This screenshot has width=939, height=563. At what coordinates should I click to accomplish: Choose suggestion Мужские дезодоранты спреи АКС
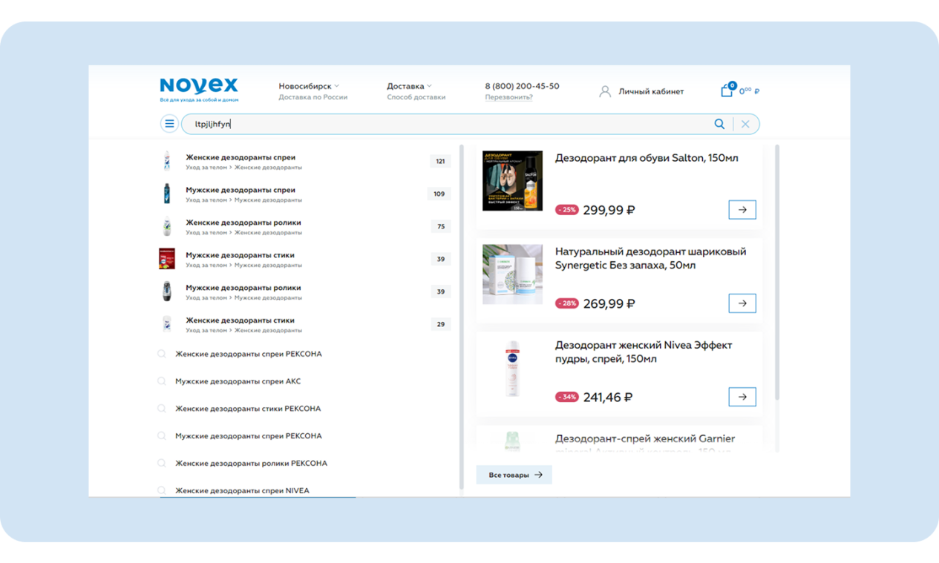(238, 381)
